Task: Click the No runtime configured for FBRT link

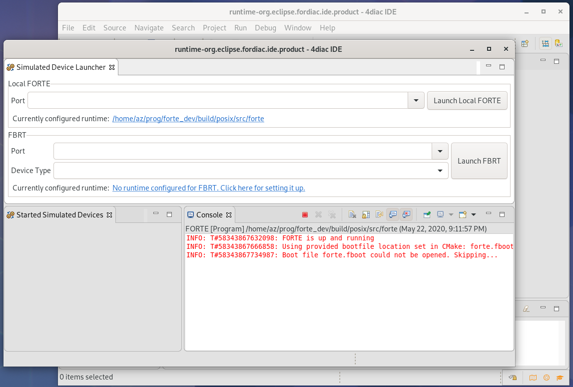Action: (x=209, y=188)
